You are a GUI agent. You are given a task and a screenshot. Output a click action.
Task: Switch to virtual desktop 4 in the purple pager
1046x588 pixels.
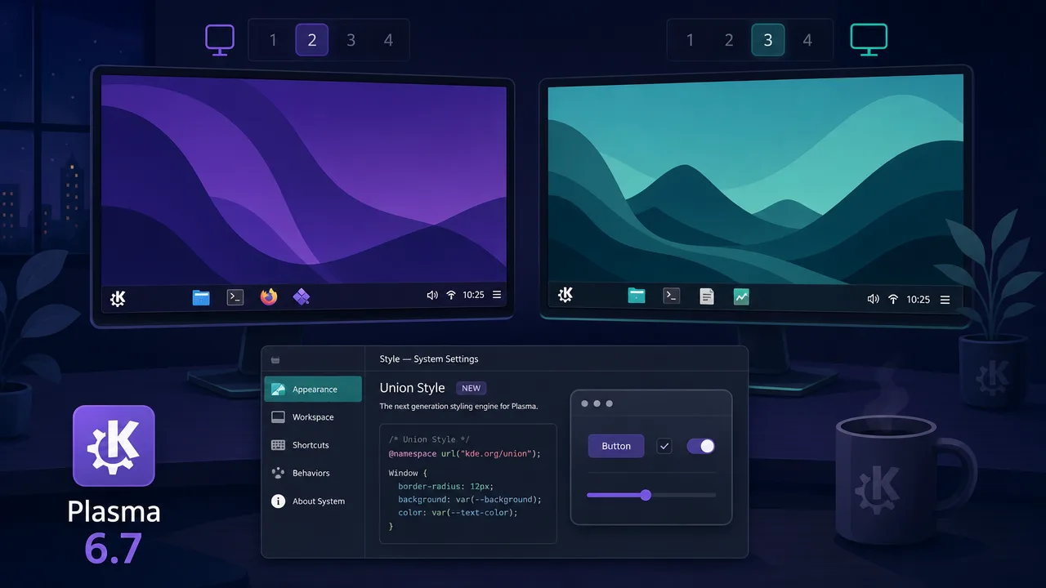[389, 40]
